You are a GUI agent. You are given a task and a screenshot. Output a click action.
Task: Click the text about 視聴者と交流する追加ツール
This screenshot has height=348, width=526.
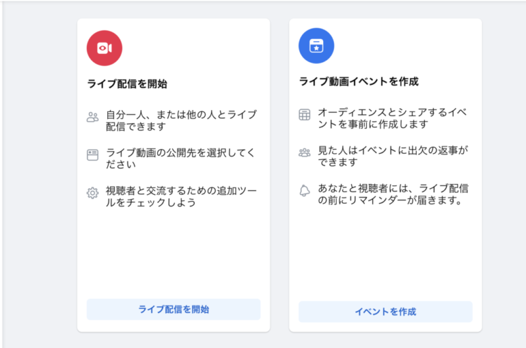coord(181,196)
